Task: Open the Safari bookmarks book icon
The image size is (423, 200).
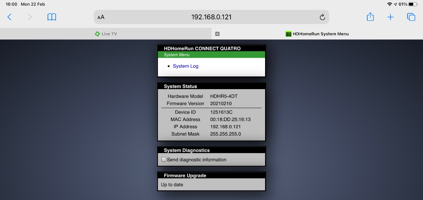Action: click(x=52, y=17)
